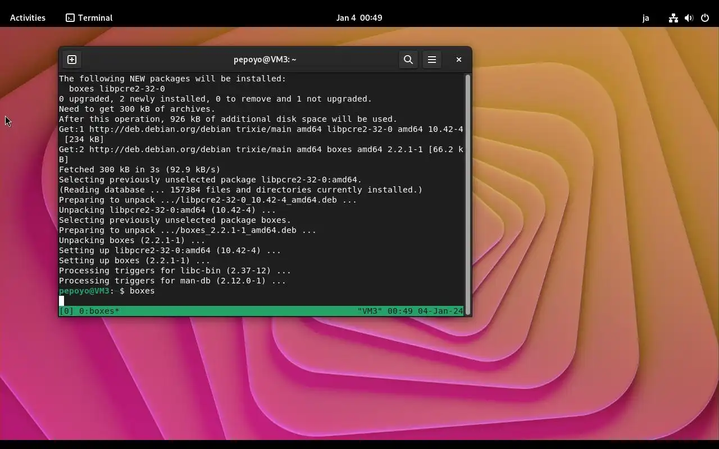Open a new terminal tab
719x449 pixels.
point(72,59)
